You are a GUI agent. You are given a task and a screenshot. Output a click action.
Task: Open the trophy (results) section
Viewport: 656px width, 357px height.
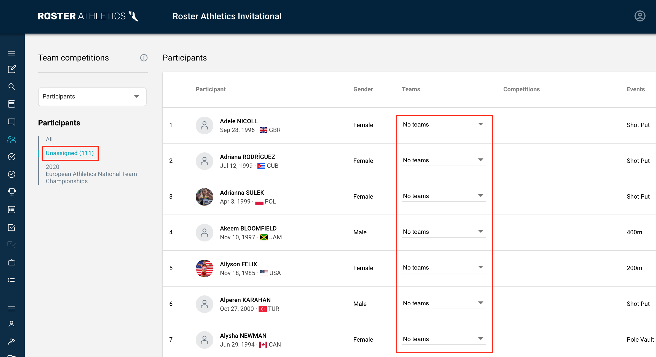(12, 192)
